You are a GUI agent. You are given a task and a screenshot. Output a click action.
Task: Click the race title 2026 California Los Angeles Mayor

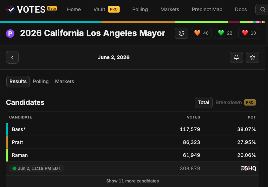93,33
